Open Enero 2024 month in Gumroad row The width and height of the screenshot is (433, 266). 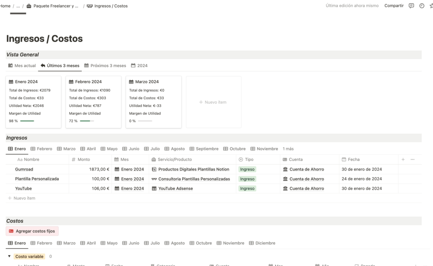[129, 170]
